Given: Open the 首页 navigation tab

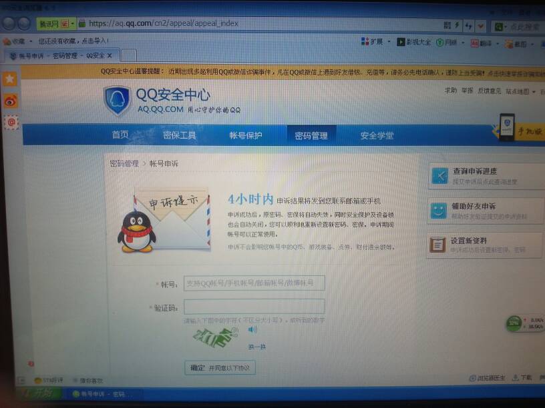Looking at the screenshot, I should 120,135.
